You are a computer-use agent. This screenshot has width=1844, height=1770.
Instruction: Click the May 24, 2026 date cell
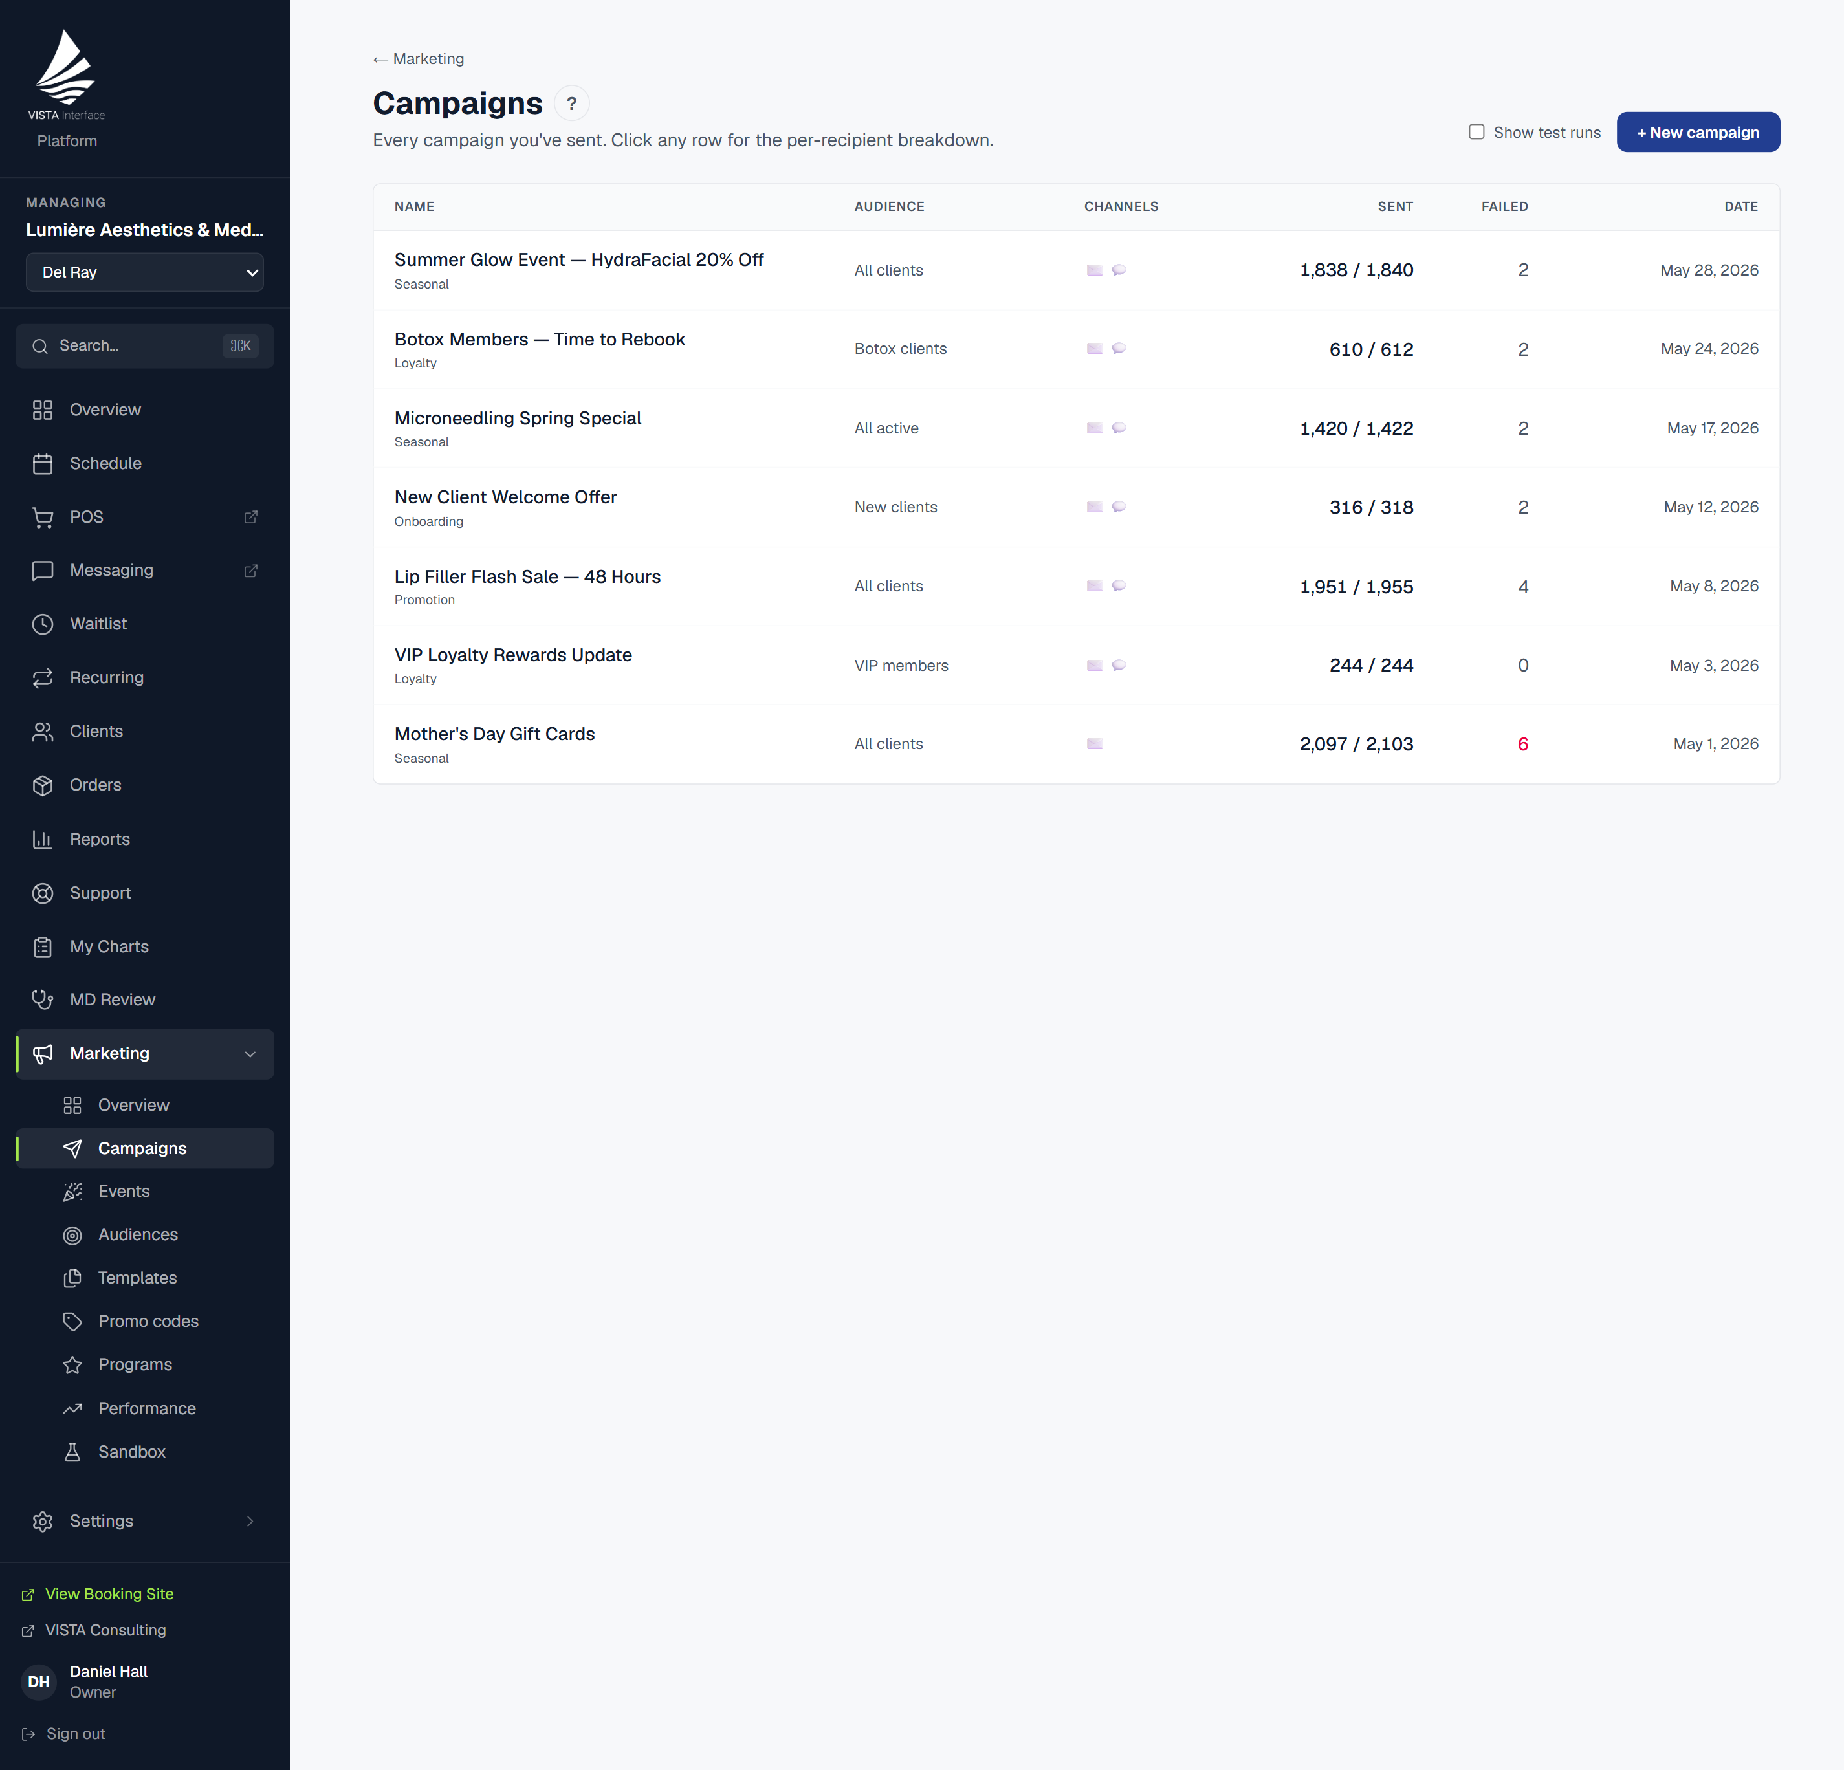[1709, 349]
